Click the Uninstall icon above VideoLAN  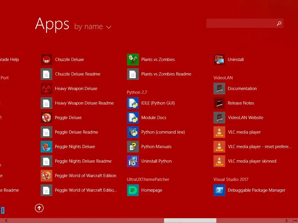coord(219,60)
